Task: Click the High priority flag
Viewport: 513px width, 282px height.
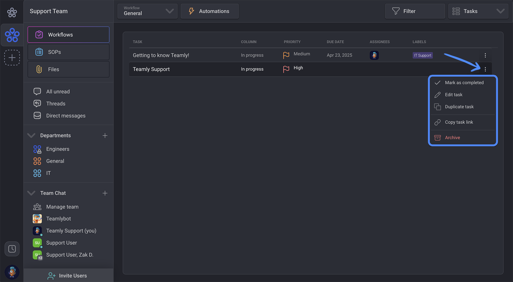Action: click(286, 69)
